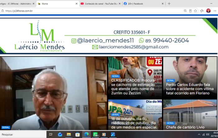Select the Home browser tab
The height and width of the screenshot is (138, 218).
click(58, 4)
